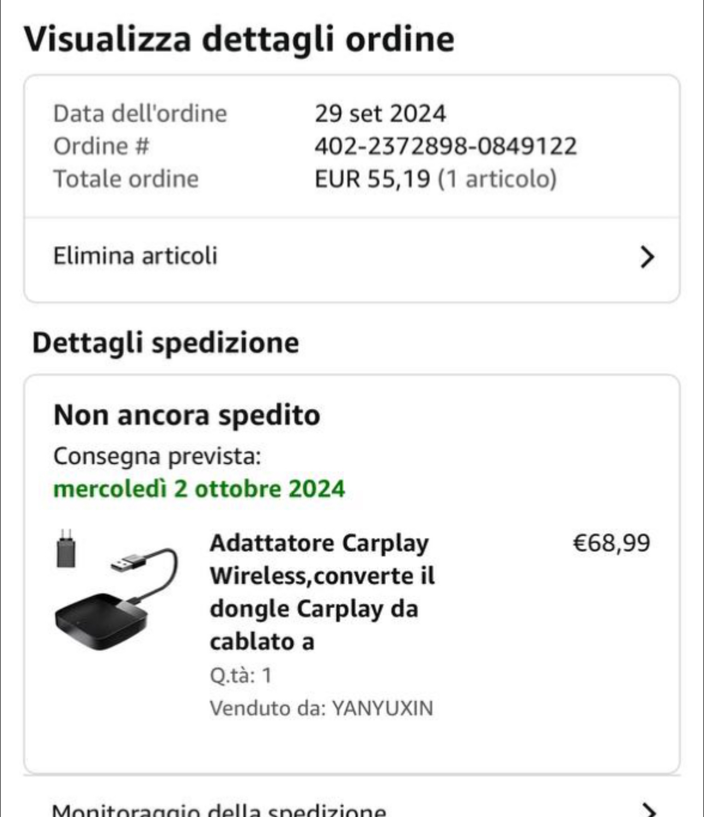Click the order date 29 set 2024
The height and width of the screenshot is (817, 704).
[380, 114]
